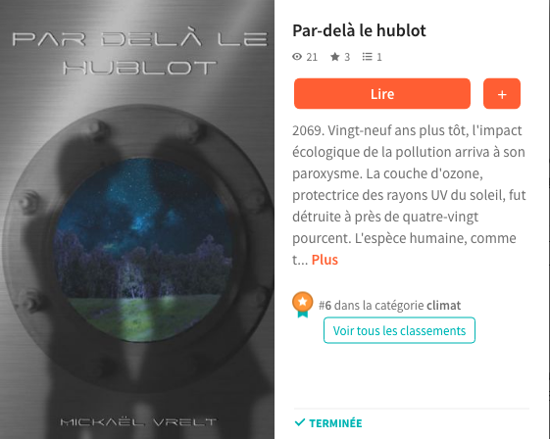Click the Mickaël Vrelt author name on cover
The width and height of the screenshot is (550, 439).
coord(139,421)
